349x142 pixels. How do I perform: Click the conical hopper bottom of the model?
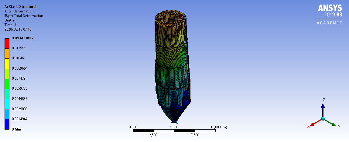point(174,115)
